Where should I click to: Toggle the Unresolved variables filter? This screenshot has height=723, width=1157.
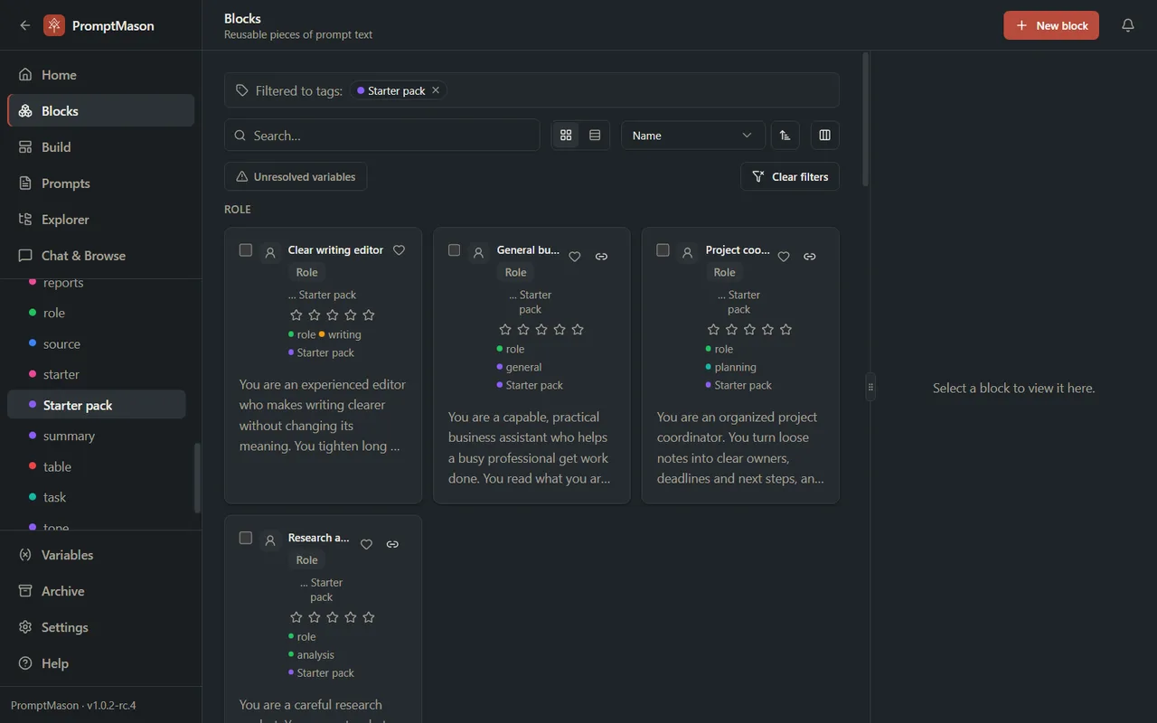[x=296, y=176]
